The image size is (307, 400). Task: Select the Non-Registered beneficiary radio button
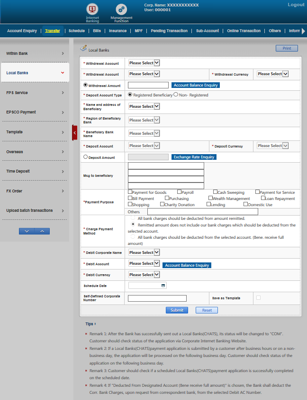pos(176,95)
